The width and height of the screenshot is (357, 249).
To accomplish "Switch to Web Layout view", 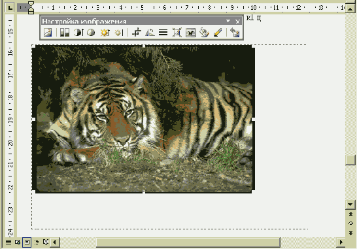I will coord(18,242).
